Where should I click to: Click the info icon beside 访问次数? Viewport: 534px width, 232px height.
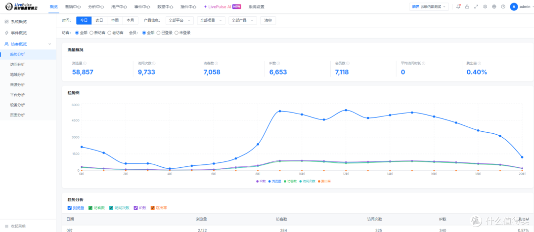tap(154, 63)
